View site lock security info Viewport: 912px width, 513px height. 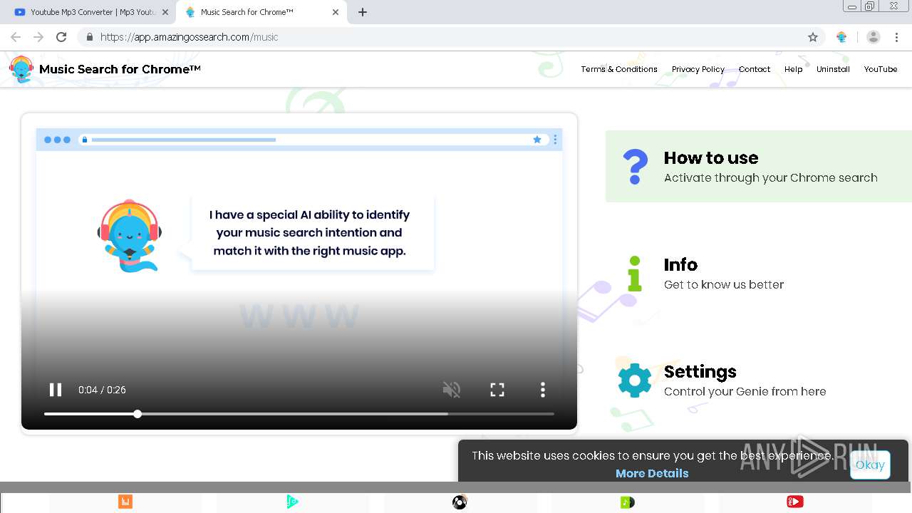click(89, 37)
